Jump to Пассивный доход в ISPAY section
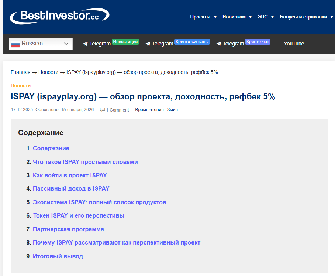 [x=71, y=188]
